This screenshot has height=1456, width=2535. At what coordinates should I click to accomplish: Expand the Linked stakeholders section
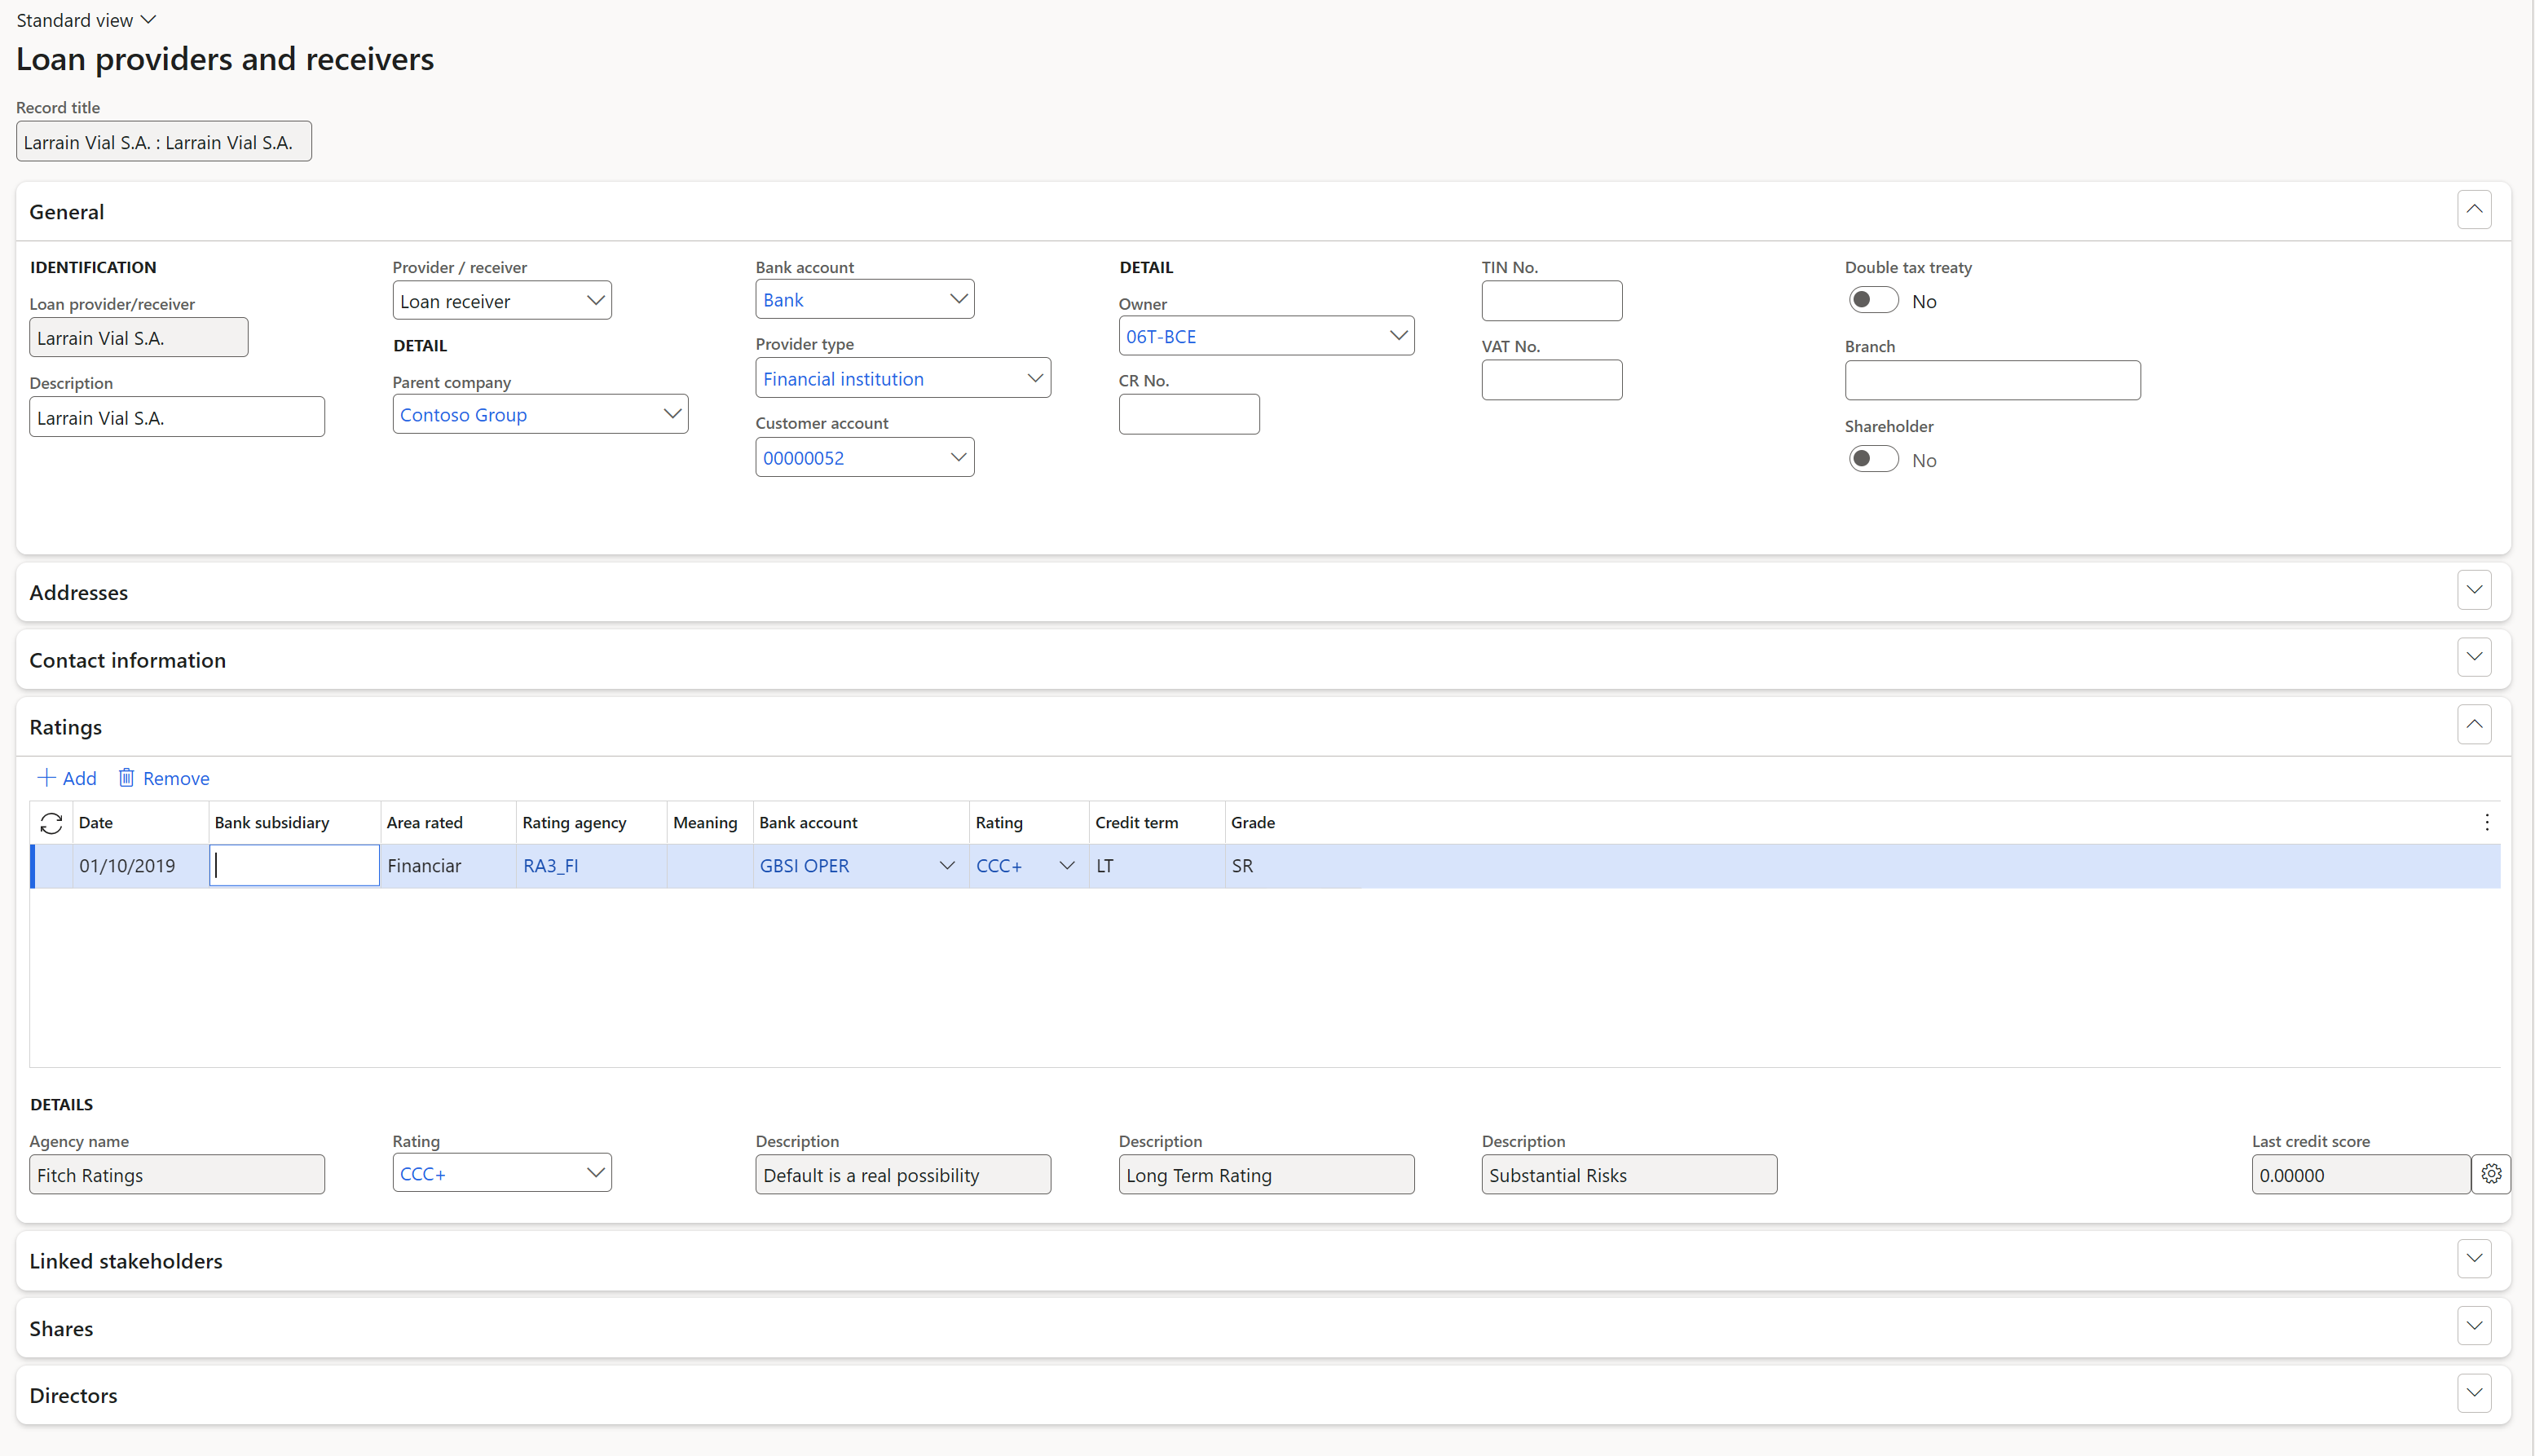2474,1258
